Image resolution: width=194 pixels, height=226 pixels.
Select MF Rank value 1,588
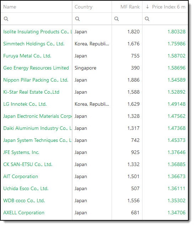pyautogui.click(x=134, y=92)
